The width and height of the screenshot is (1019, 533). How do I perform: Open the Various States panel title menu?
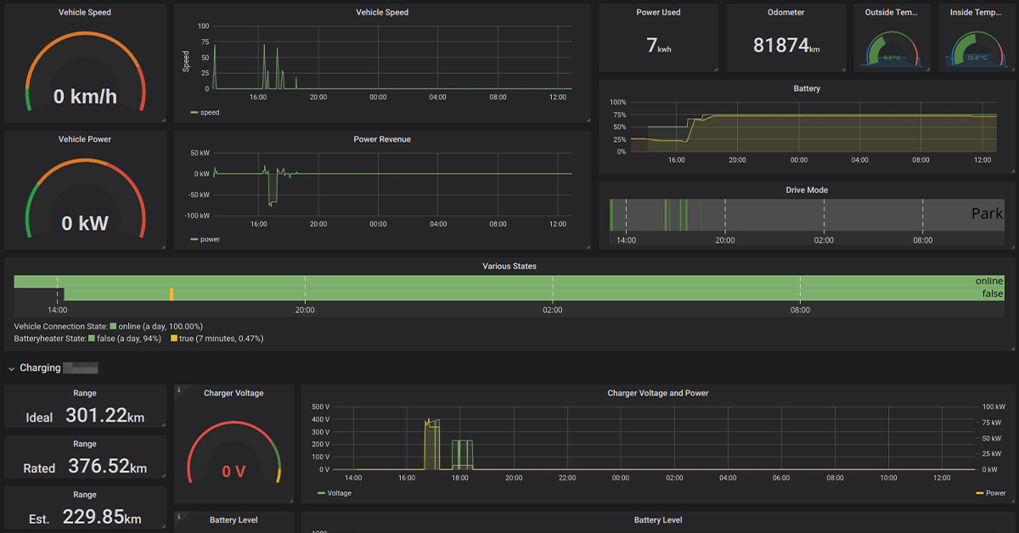pos(509,266)
